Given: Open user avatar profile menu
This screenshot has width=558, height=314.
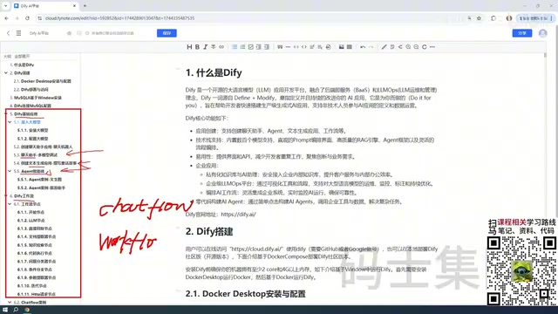Looking at the screenshot, I should (x=542, y=33).
